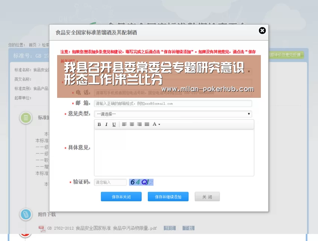Image resolution: width=318 pixels, height=241 pixels.
Task: Align opinion text to the left
Action: [124, 124]
